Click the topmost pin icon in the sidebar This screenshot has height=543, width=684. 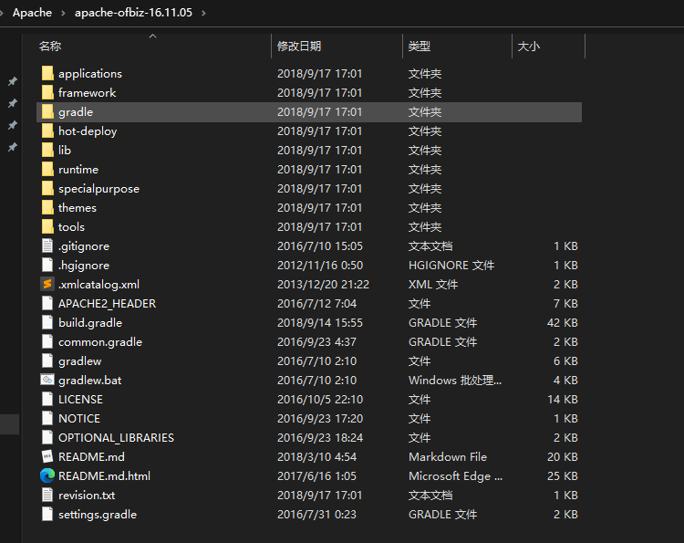coord(12,81)
